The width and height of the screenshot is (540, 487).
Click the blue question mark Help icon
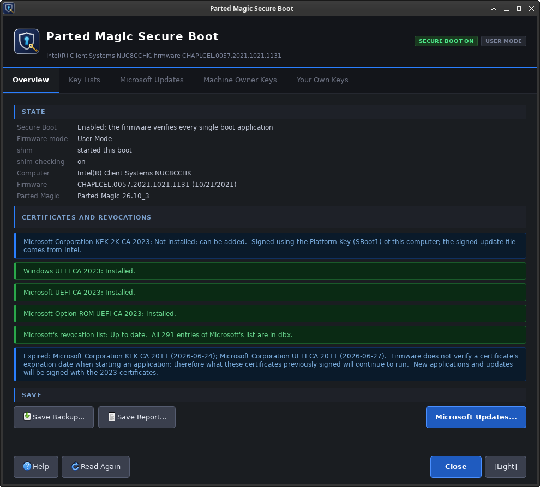(27, 466)
